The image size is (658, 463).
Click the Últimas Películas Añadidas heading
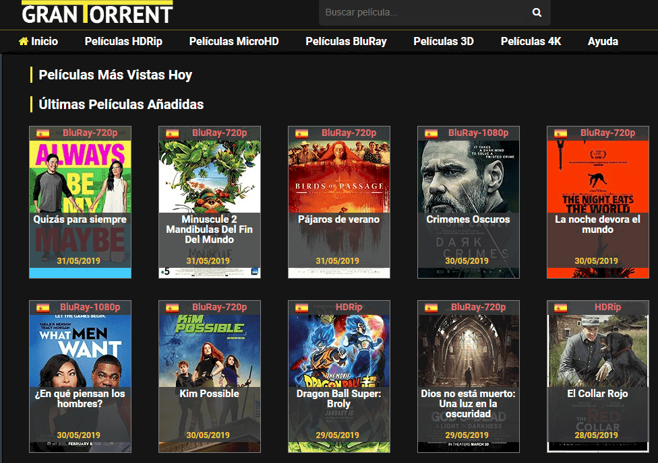(121, 104)
